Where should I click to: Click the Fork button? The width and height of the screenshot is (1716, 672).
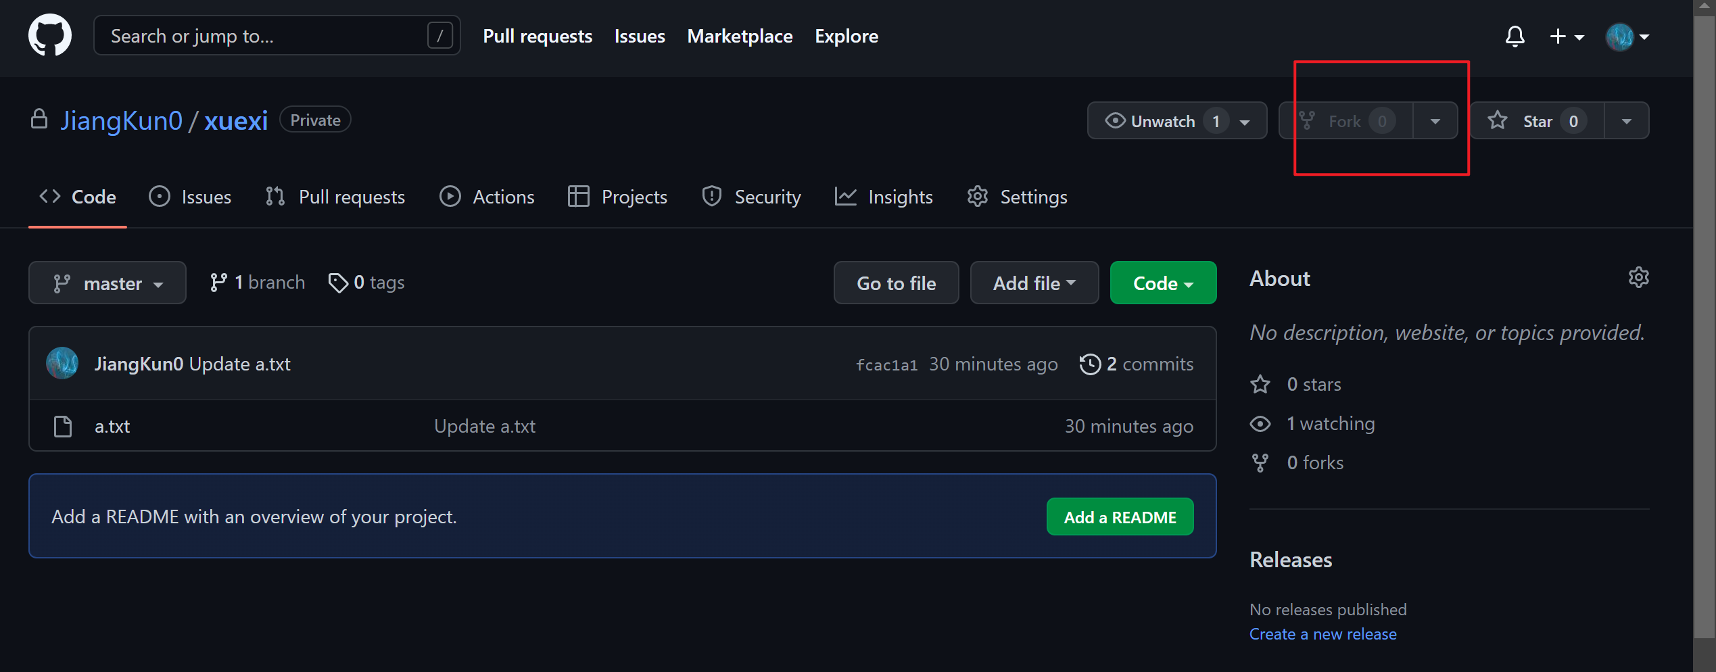(1346, 121)
